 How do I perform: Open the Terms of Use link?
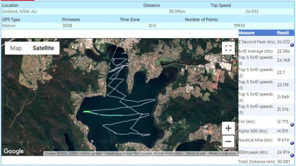195,153
